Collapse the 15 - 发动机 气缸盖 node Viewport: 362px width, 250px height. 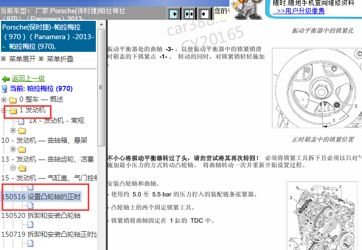coord(13,168)
